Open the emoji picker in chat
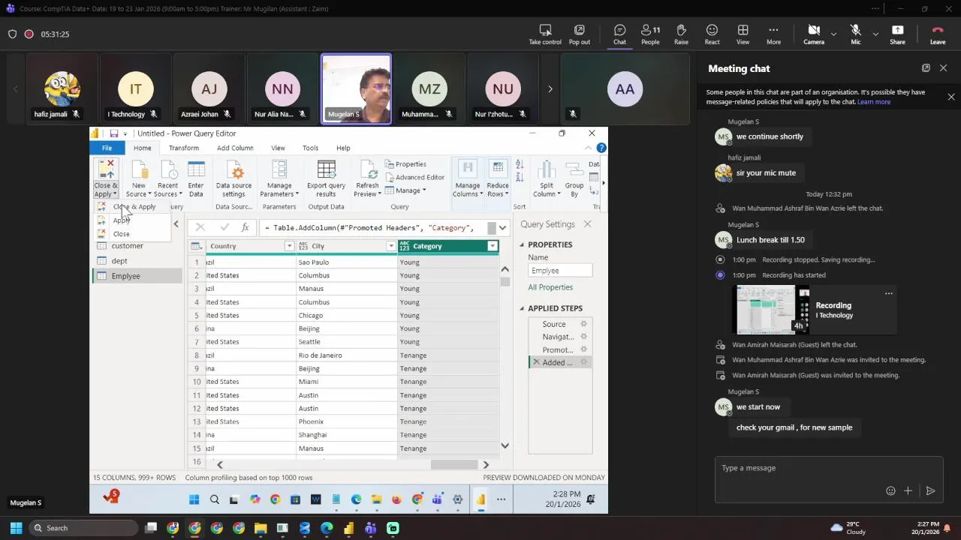Viewport: 961px width, 540px height. 890,490
